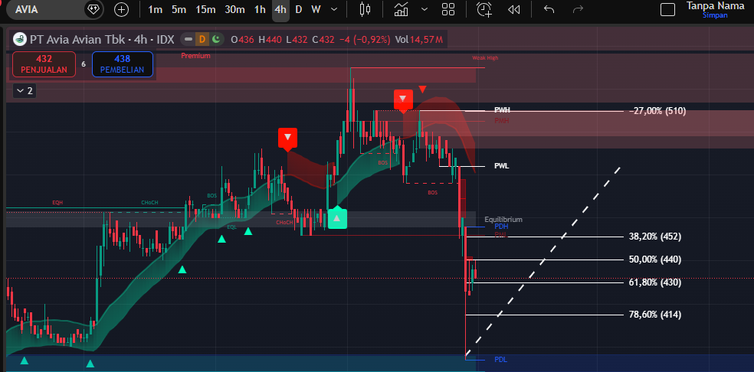The width and height of the screenshot is (754, 372).
Task: Click the Premium zone label
Action: (195, 56)
